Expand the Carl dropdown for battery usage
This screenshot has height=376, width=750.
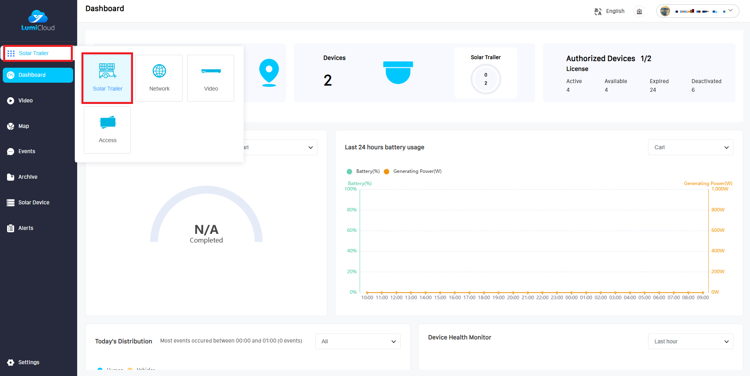coord(690,147)
